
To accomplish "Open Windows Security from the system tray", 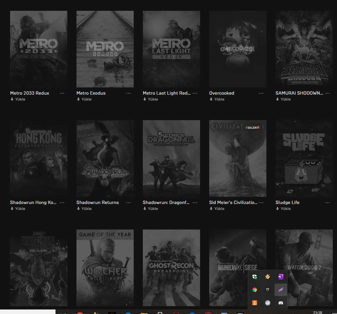I will coord(254,277).
